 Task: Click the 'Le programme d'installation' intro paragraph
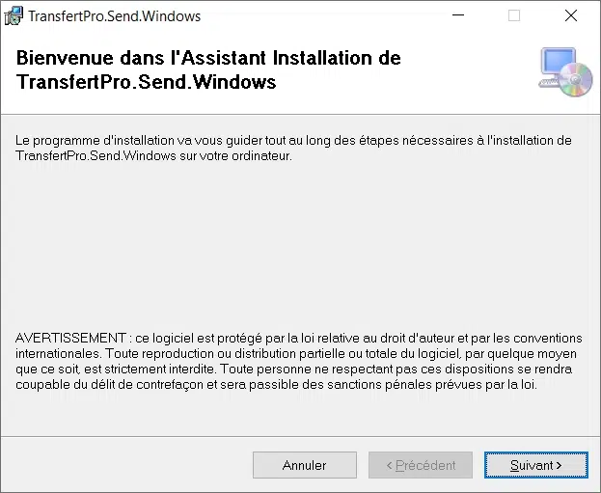tap(293, 148)
